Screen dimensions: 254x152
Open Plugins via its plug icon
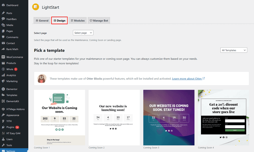[x=3, y=127]
